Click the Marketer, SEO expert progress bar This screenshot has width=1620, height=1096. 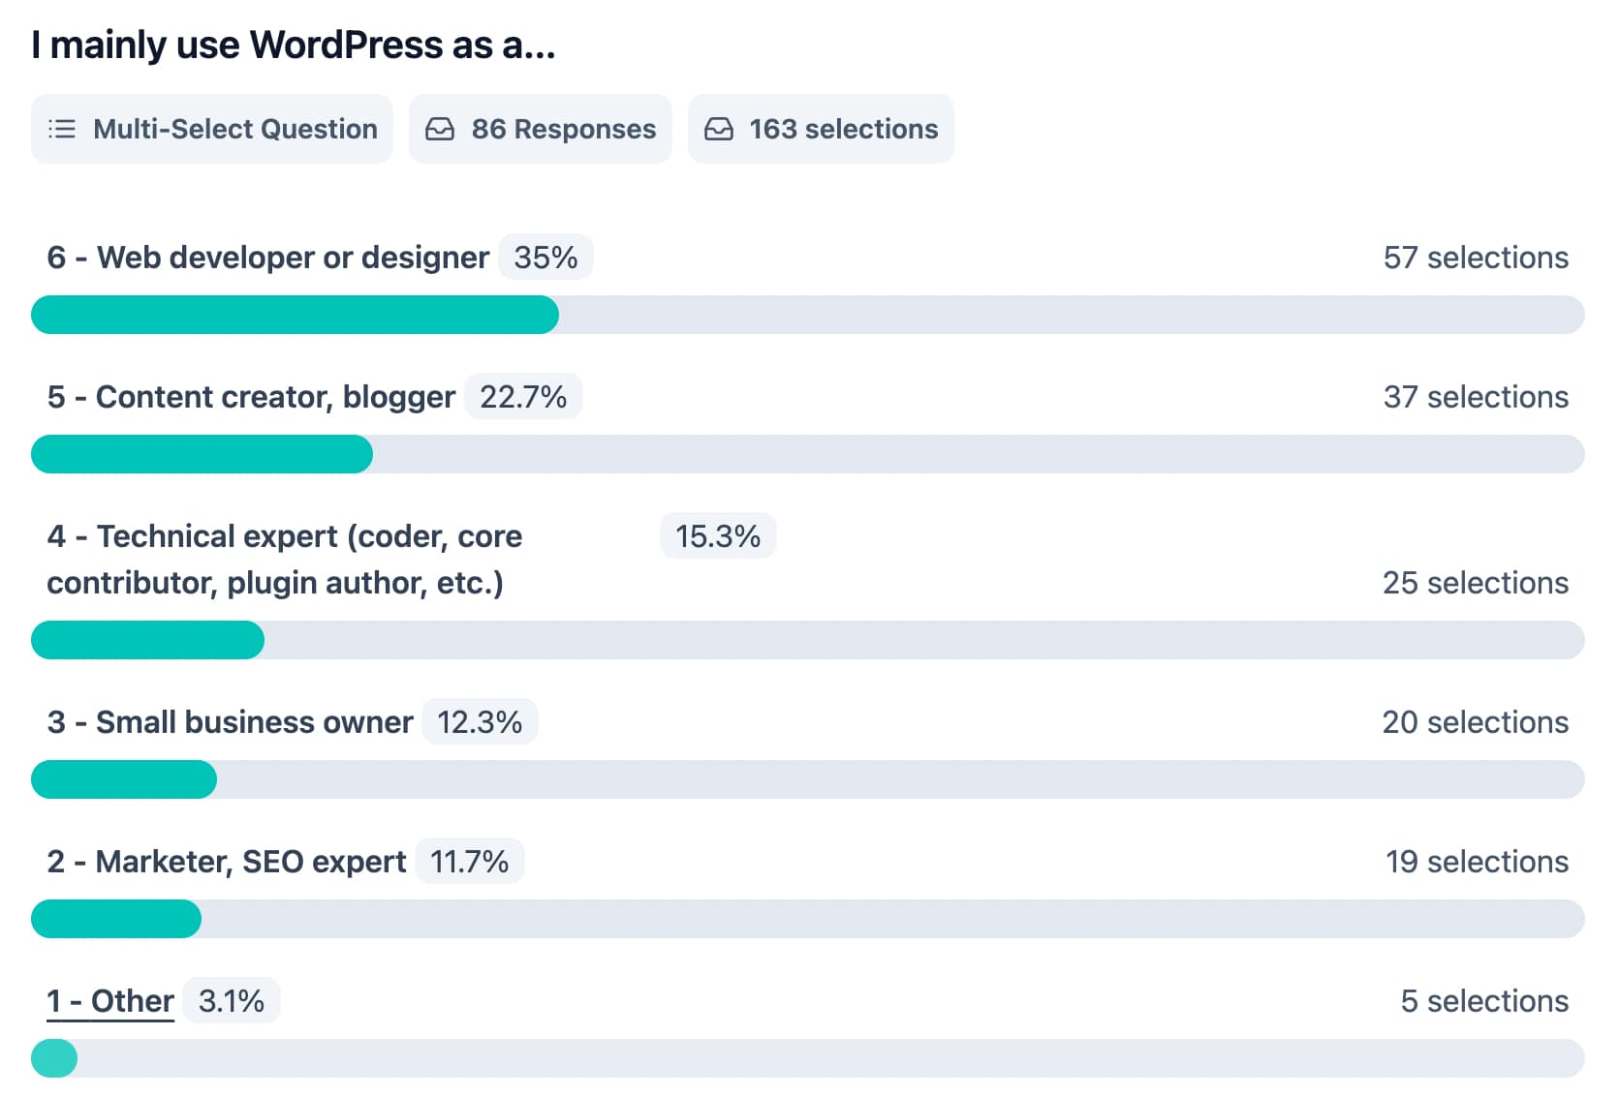point(807,919)
